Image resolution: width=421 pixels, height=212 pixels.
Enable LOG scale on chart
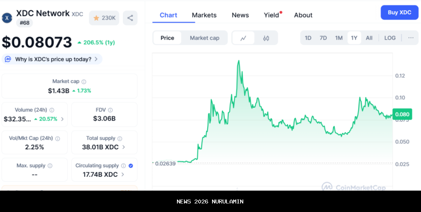coord(390,38)
